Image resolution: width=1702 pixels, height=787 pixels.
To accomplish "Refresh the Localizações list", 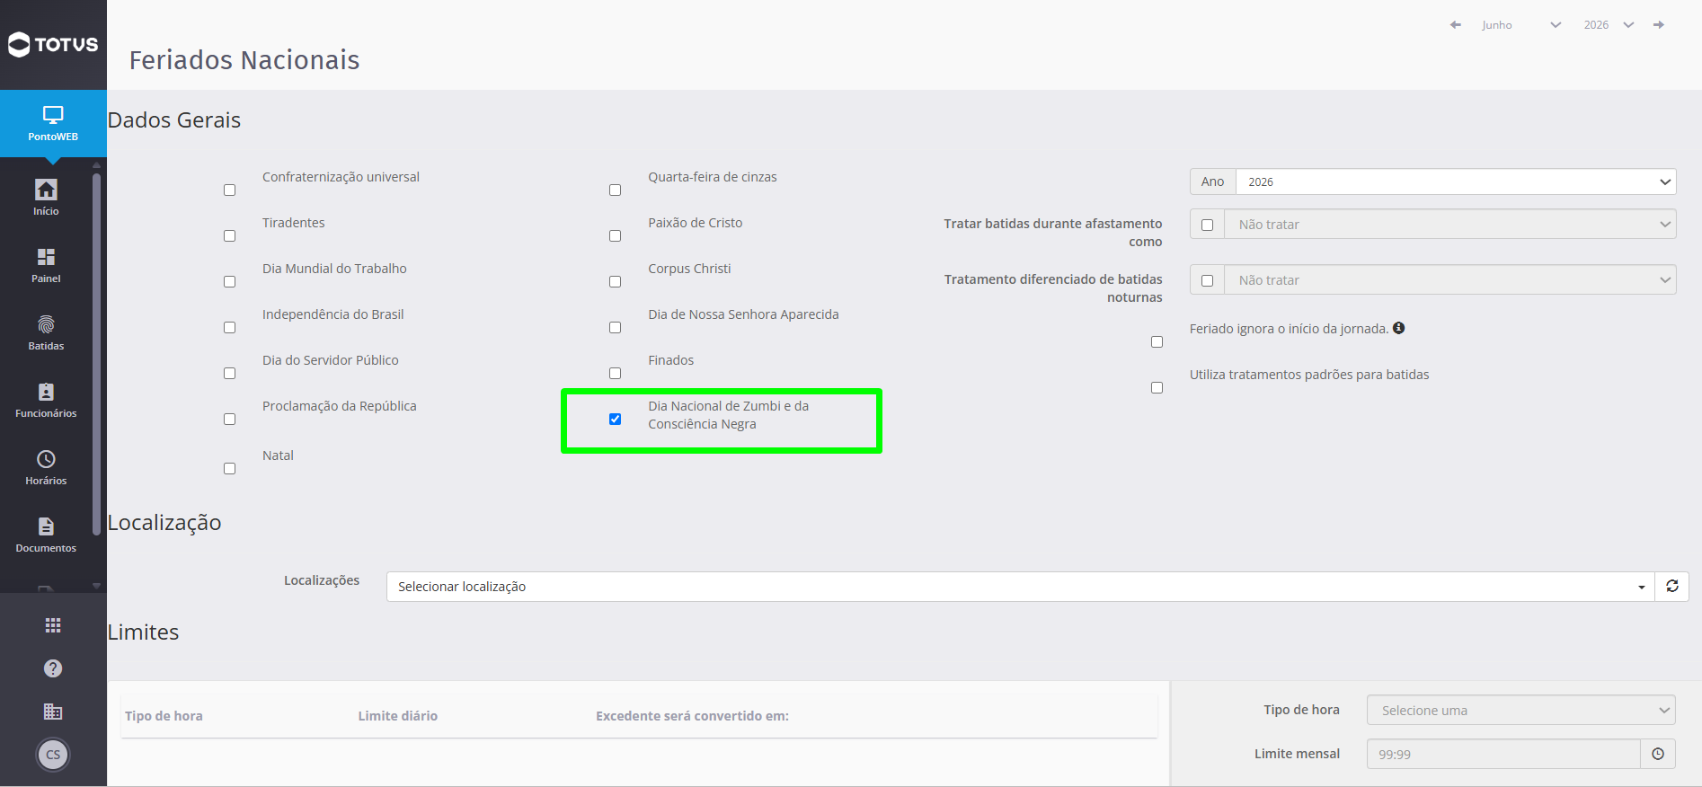I will coord(1672,587).
